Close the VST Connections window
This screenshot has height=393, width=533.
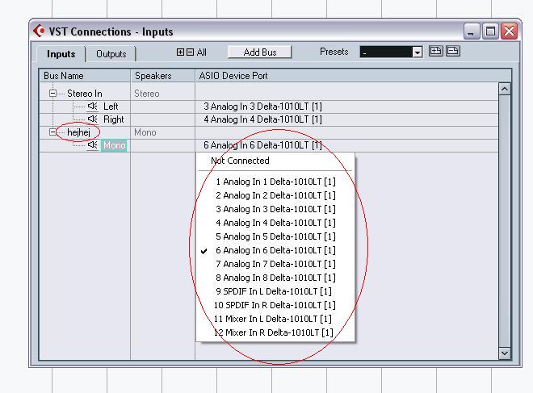tap(510, 31)
